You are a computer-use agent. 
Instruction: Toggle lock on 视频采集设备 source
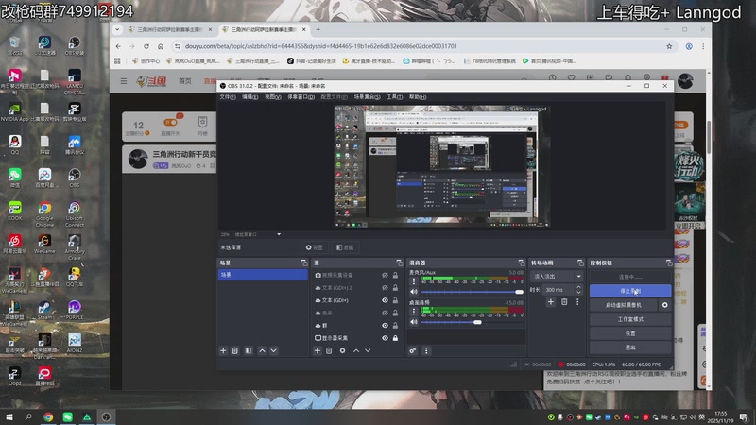[x=395, y=275]
